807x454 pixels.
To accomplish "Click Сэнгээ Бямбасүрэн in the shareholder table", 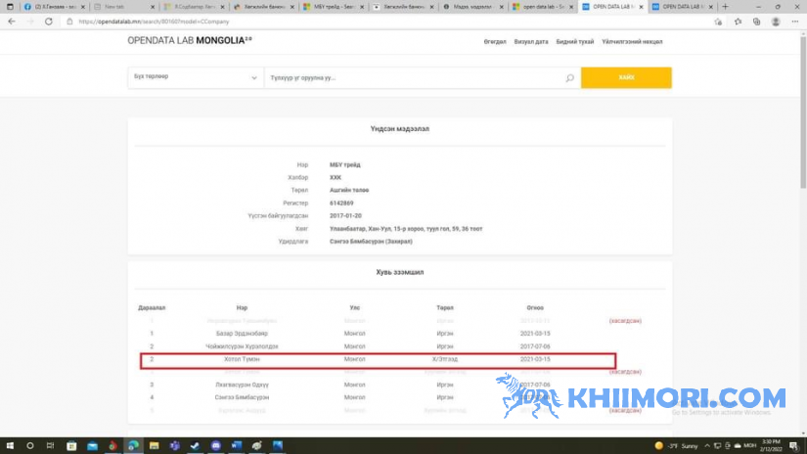I will 242,397.
